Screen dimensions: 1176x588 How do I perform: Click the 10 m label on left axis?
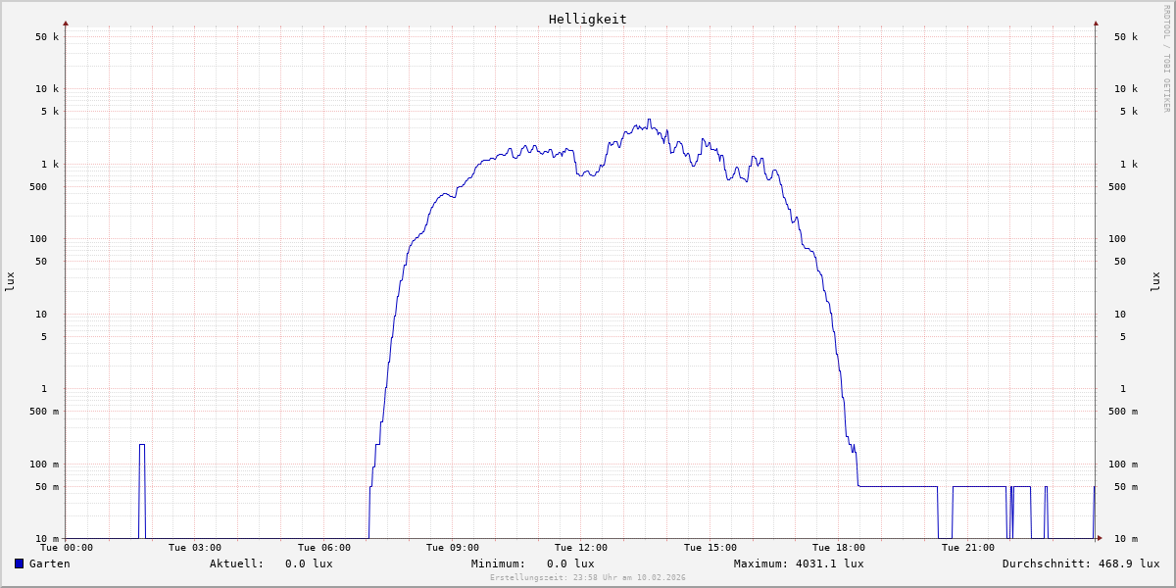pos(47,539)
